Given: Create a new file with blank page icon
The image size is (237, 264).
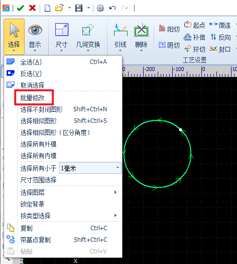Looking at the screenshot, I should pyautogui.click(x=47, y=8).
